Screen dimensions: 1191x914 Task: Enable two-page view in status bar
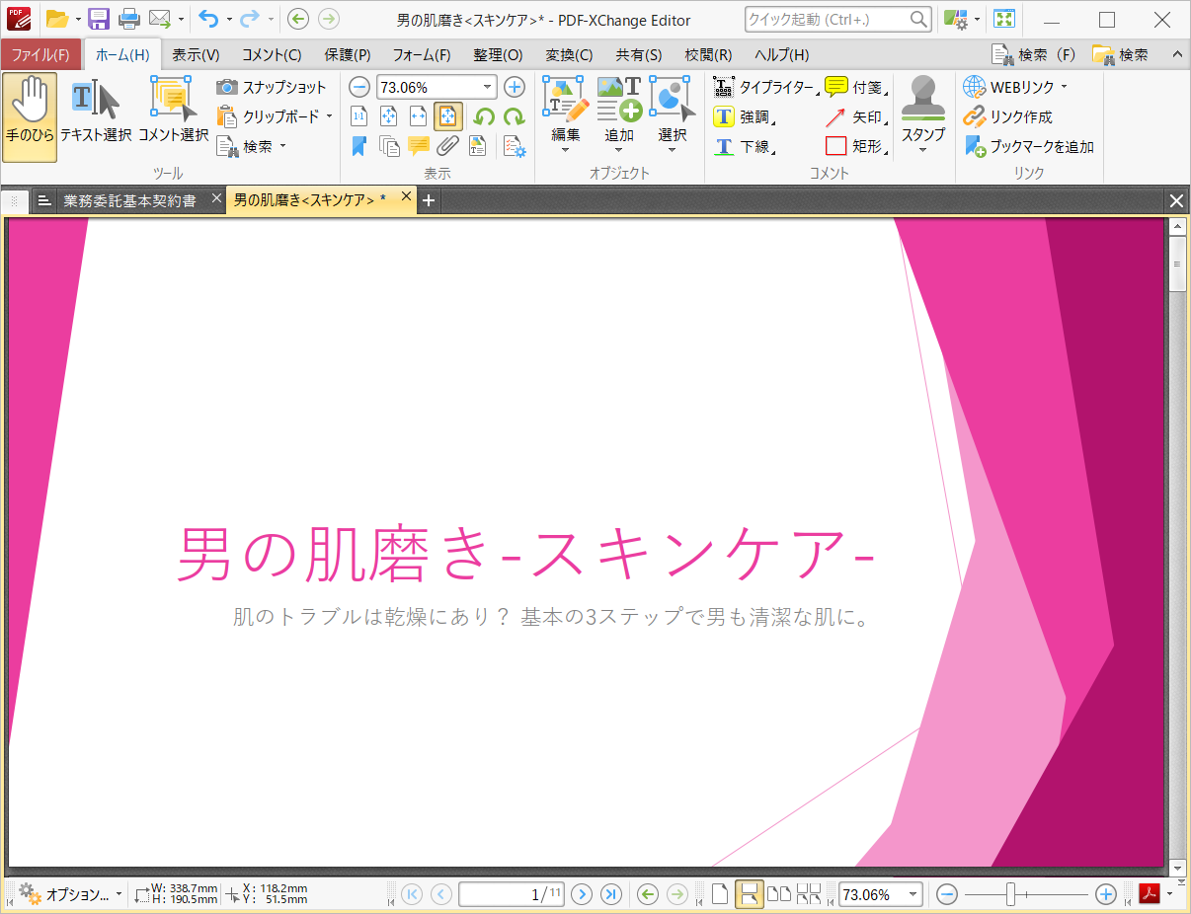point(779,893)
